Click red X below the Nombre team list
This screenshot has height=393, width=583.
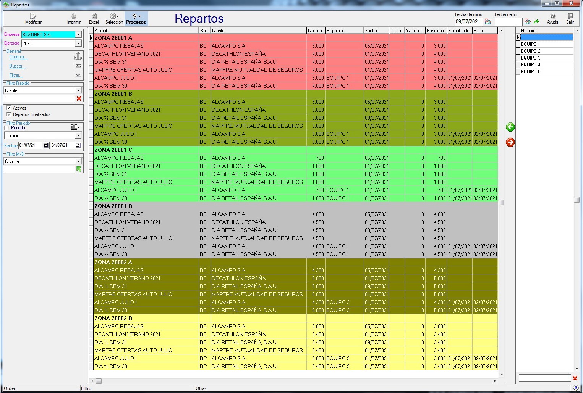click(x=575, y=378)
